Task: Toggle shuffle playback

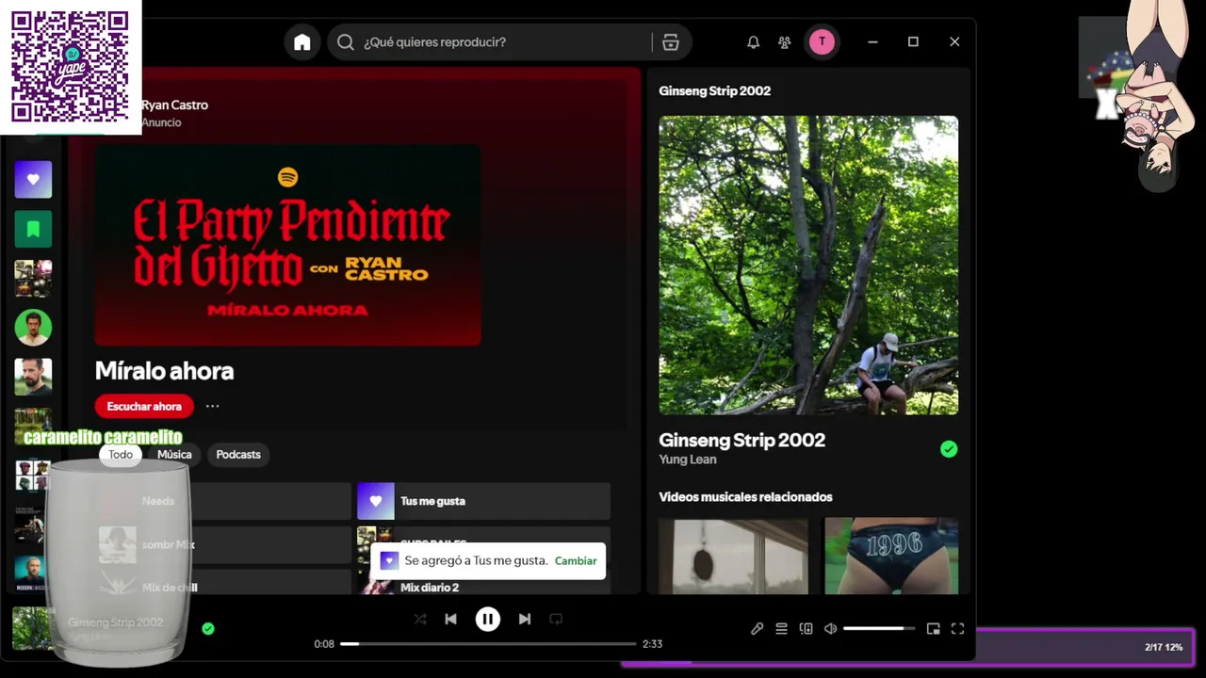Action: (x=420, y=620)
